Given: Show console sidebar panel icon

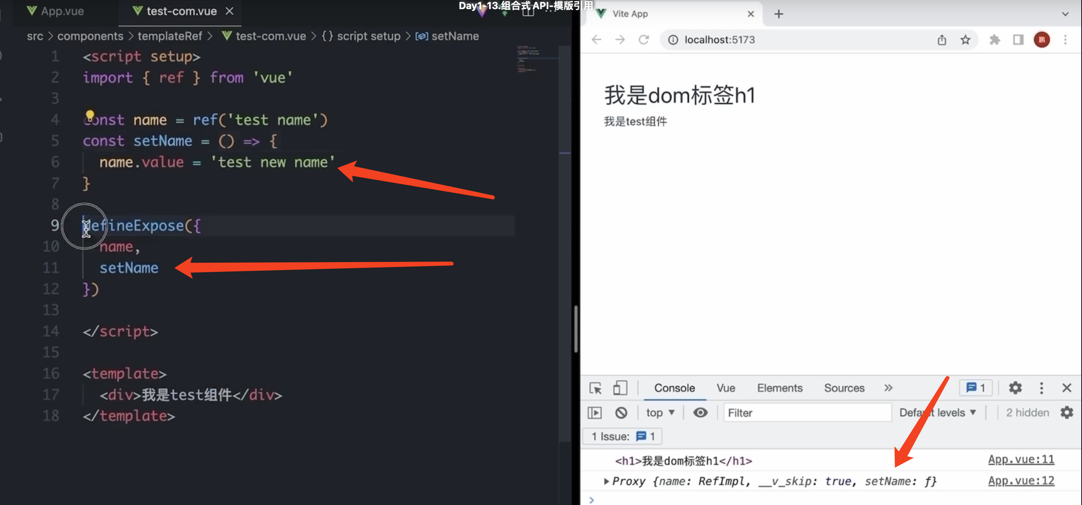Looking at the screenshot, I should [594, 413].
